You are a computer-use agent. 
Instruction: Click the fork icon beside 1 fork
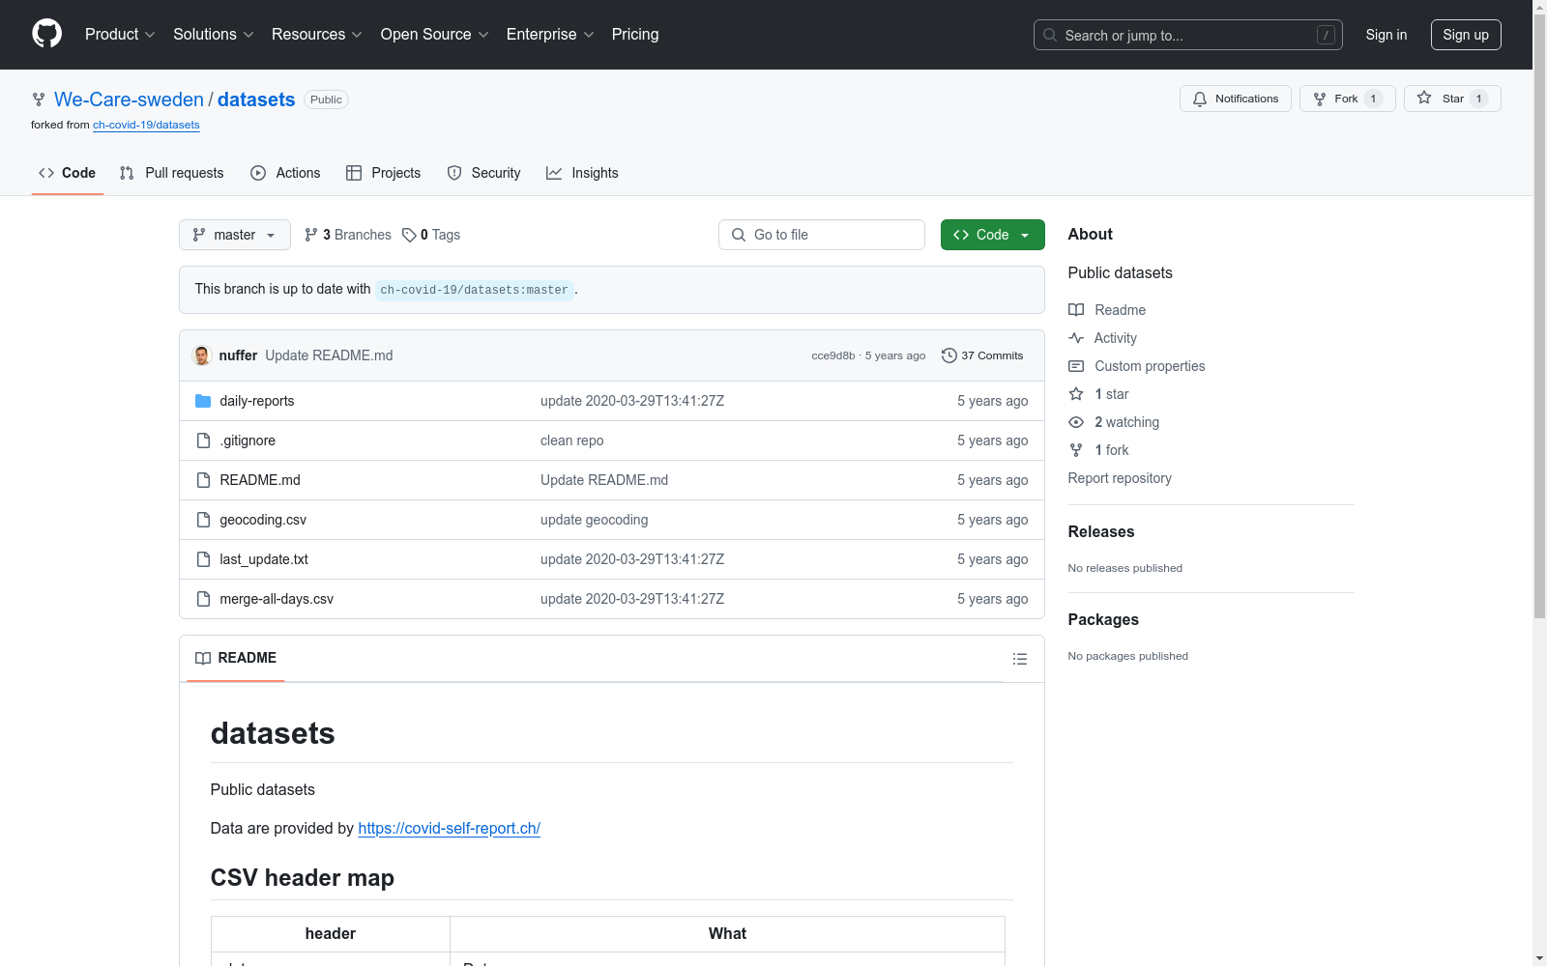point(1076,450)
